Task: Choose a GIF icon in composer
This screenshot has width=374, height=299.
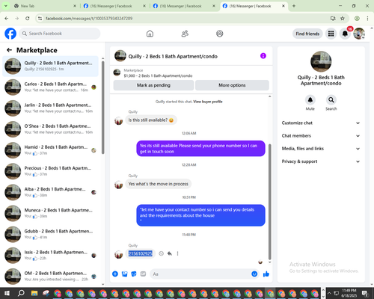Action: click(143, 274)
